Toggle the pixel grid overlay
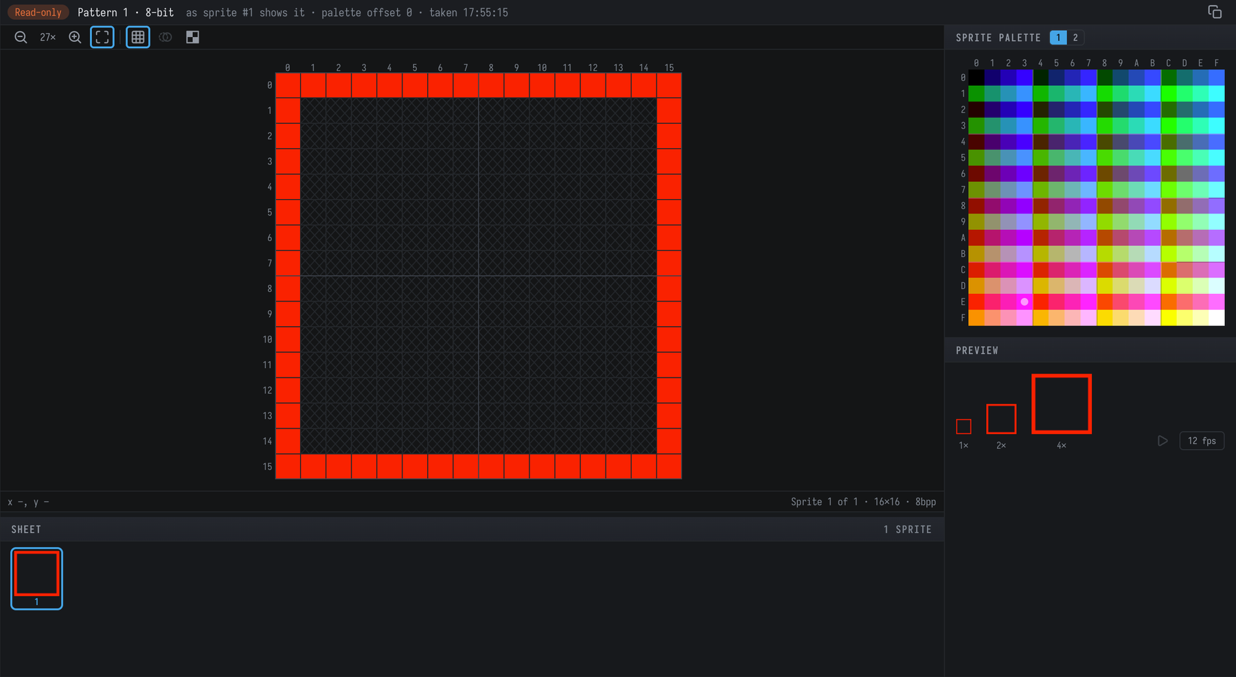 pyautogui.click(x=138, y=37)
